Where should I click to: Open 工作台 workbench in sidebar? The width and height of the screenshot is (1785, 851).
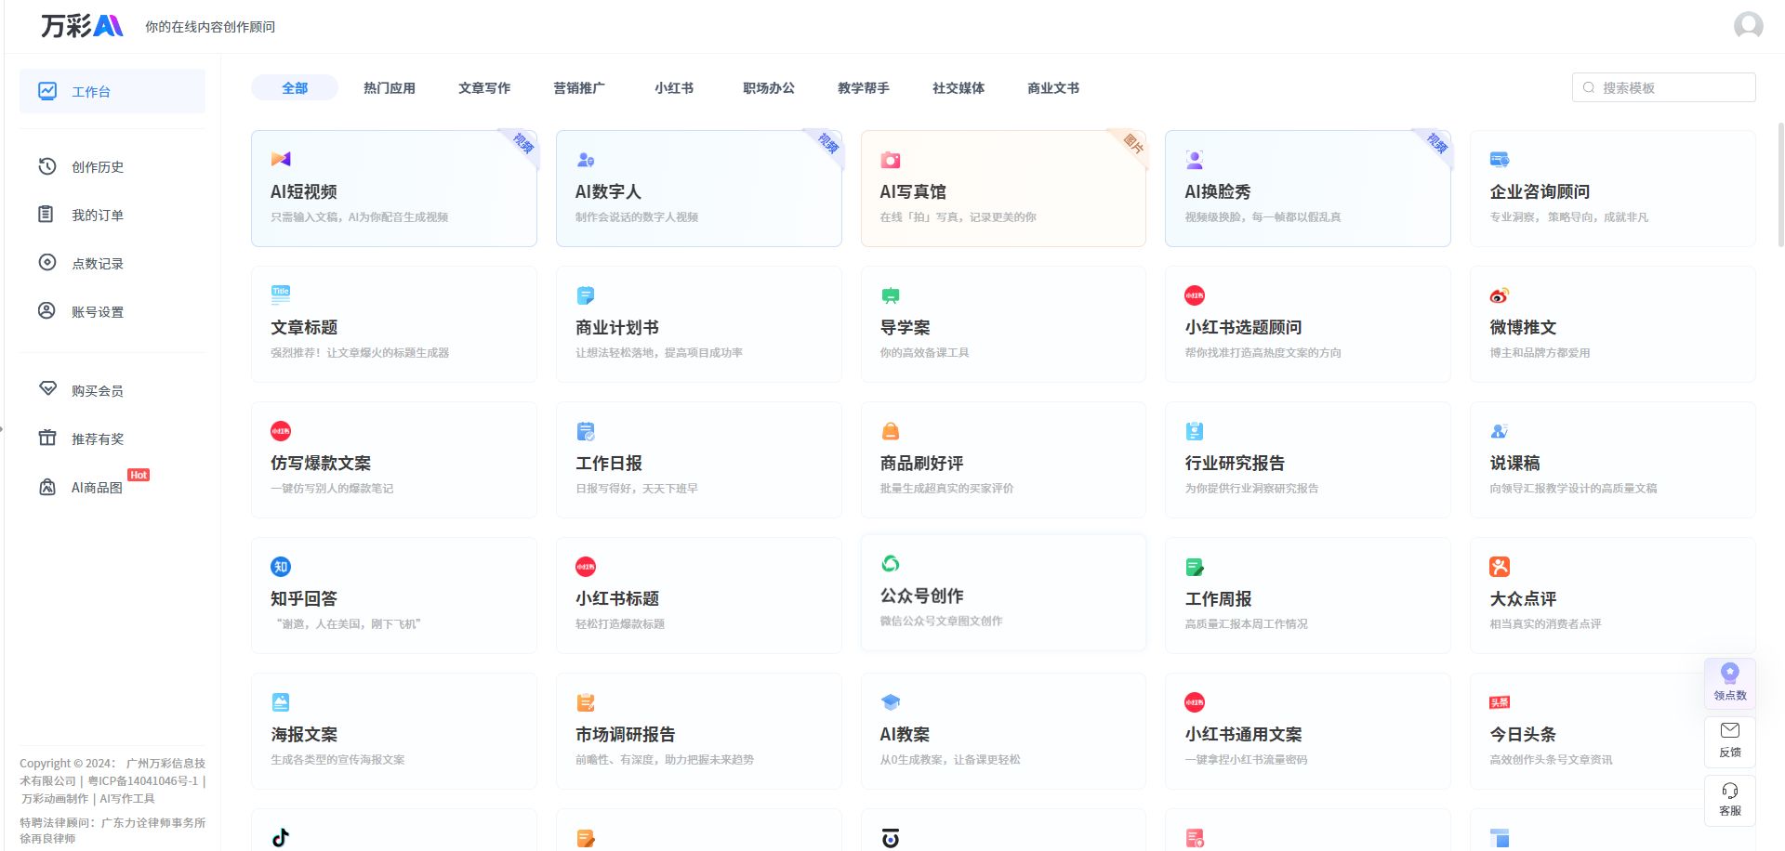[112, 91]
